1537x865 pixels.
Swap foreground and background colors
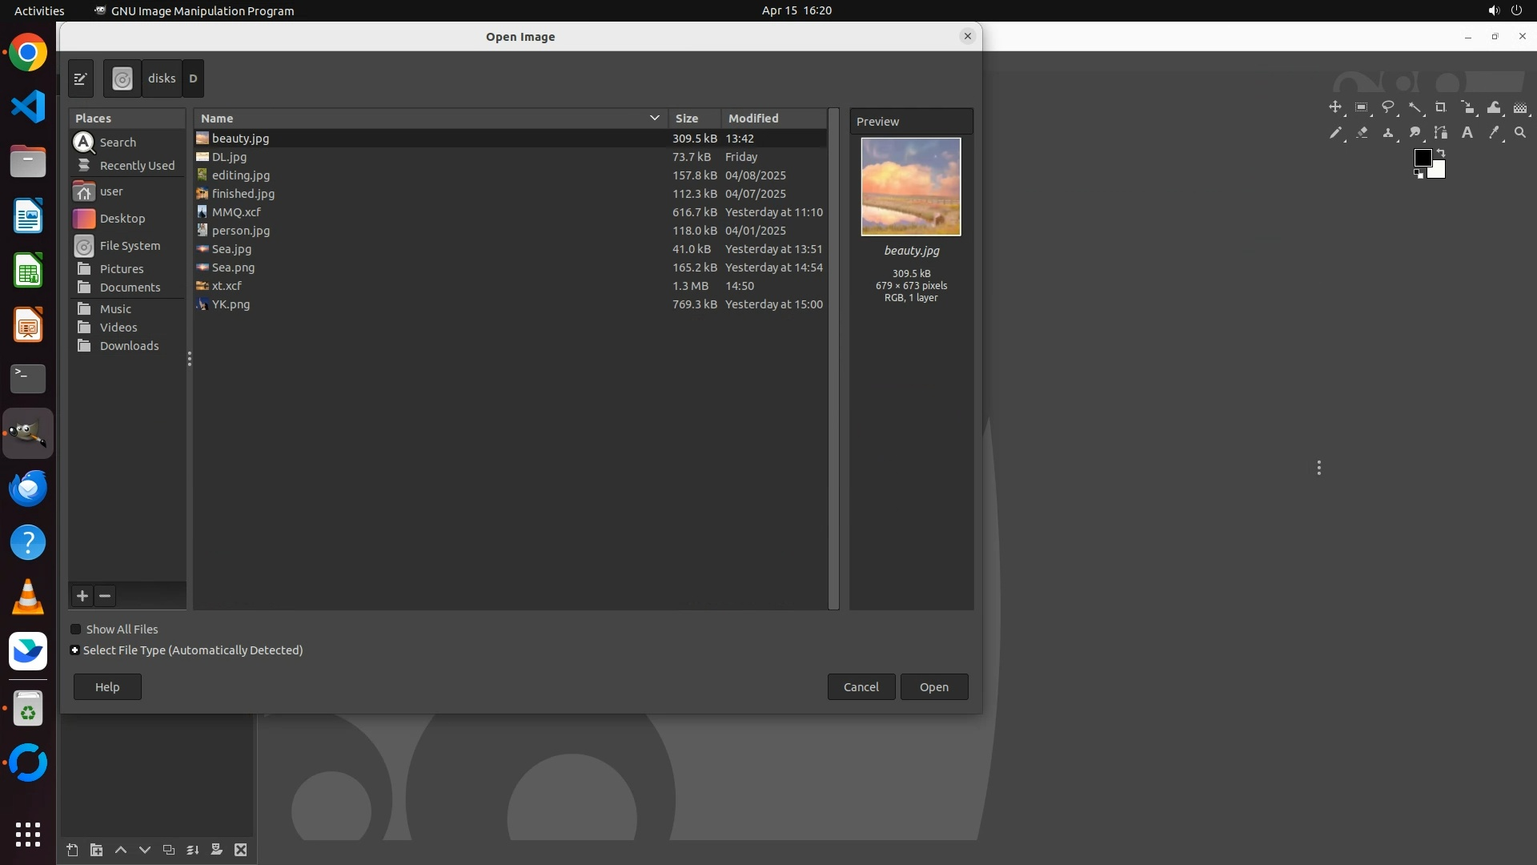pos(1441,152)
